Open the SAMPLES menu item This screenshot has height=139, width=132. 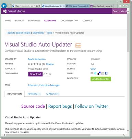pos(20,21)
